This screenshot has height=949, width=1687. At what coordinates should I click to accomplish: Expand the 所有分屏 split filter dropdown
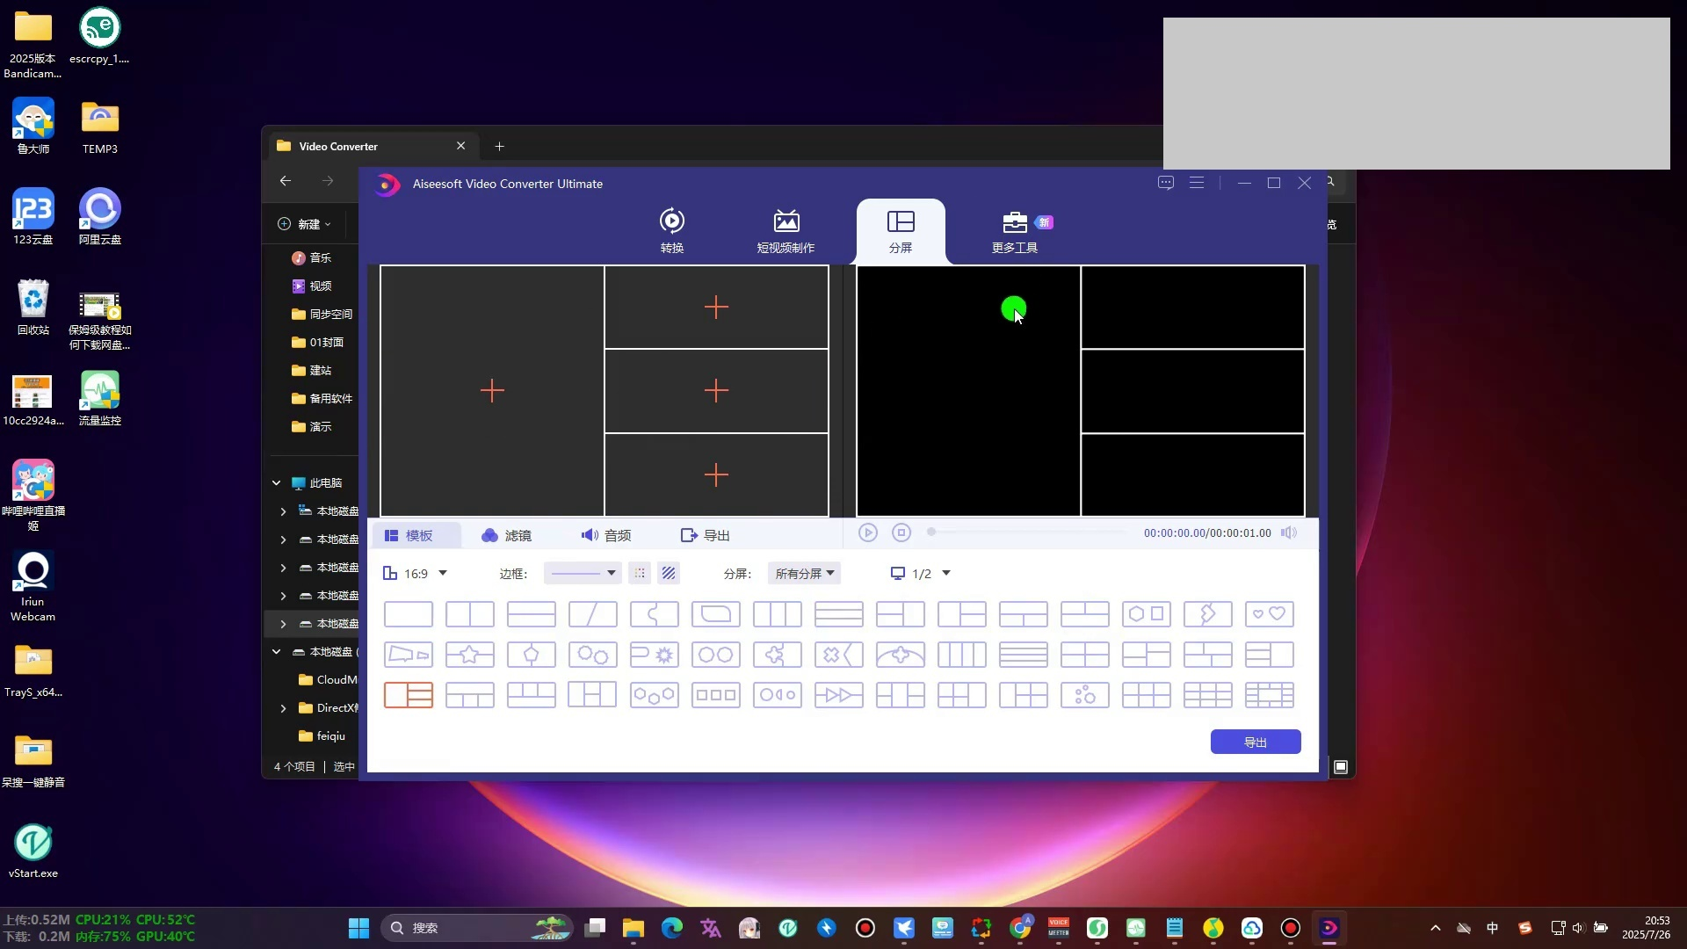(x=804, y=574)
